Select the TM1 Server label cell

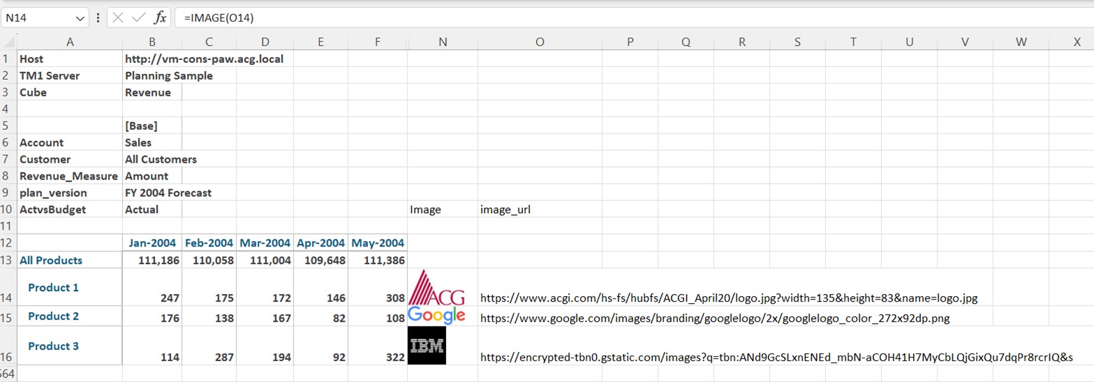point(70,75)
